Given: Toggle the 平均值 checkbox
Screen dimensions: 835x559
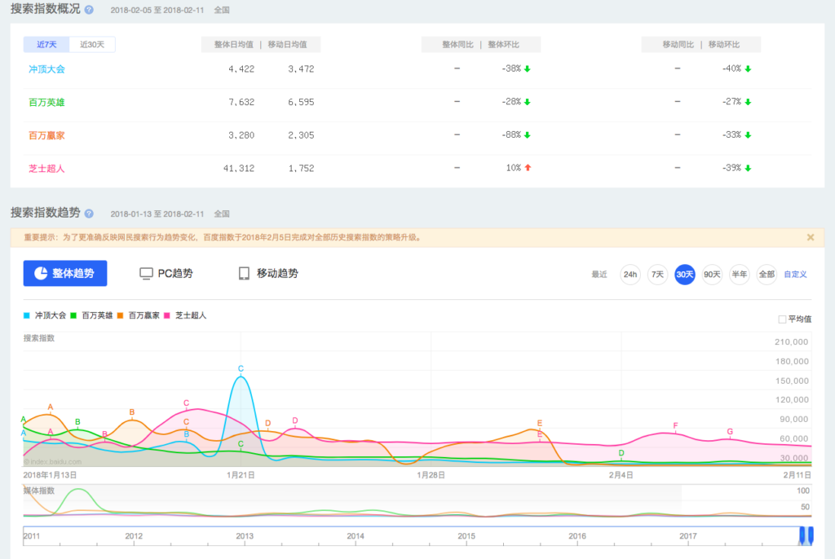Looking at the screenshot, I should tap(782, 319).
